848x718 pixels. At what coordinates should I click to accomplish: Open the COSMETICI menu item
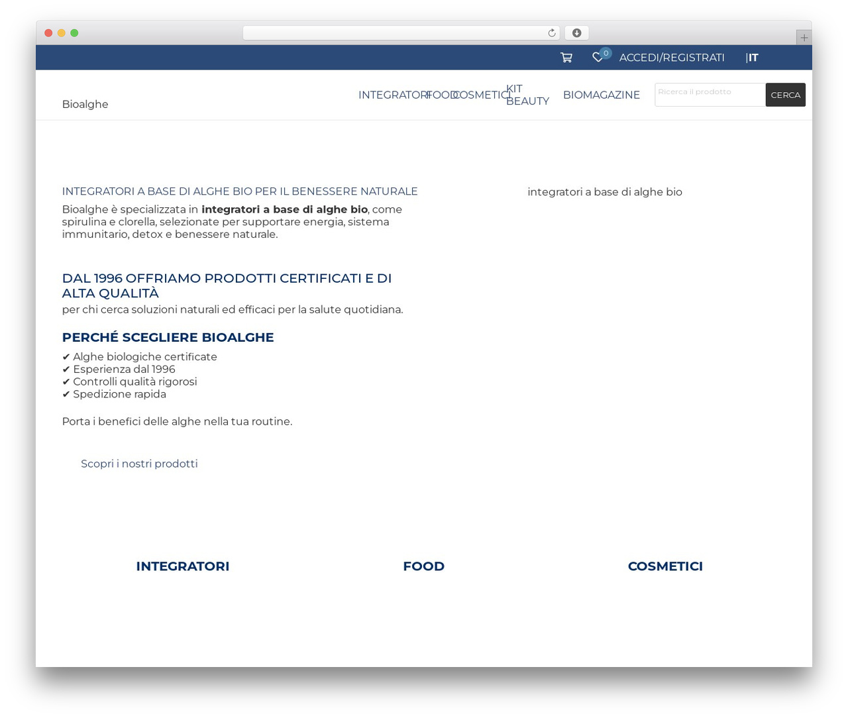click(x=482, y=95)
